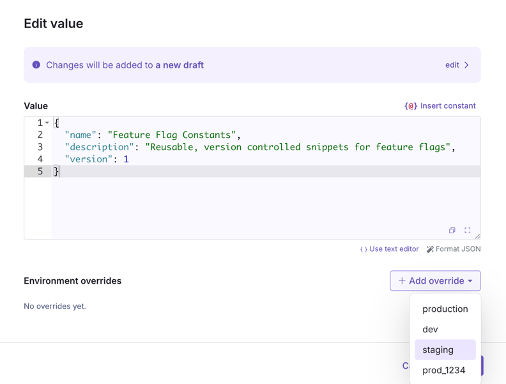Click the magic wand icon beside Format JSON

pyautogui.click(x=430, y=249)
